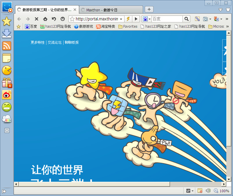
Task: Click the 100% zoom level
Action: click(224, 191)
